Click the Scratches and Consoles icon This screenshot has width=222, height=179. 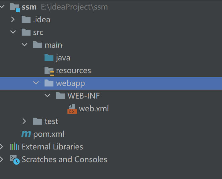point(15,159)
